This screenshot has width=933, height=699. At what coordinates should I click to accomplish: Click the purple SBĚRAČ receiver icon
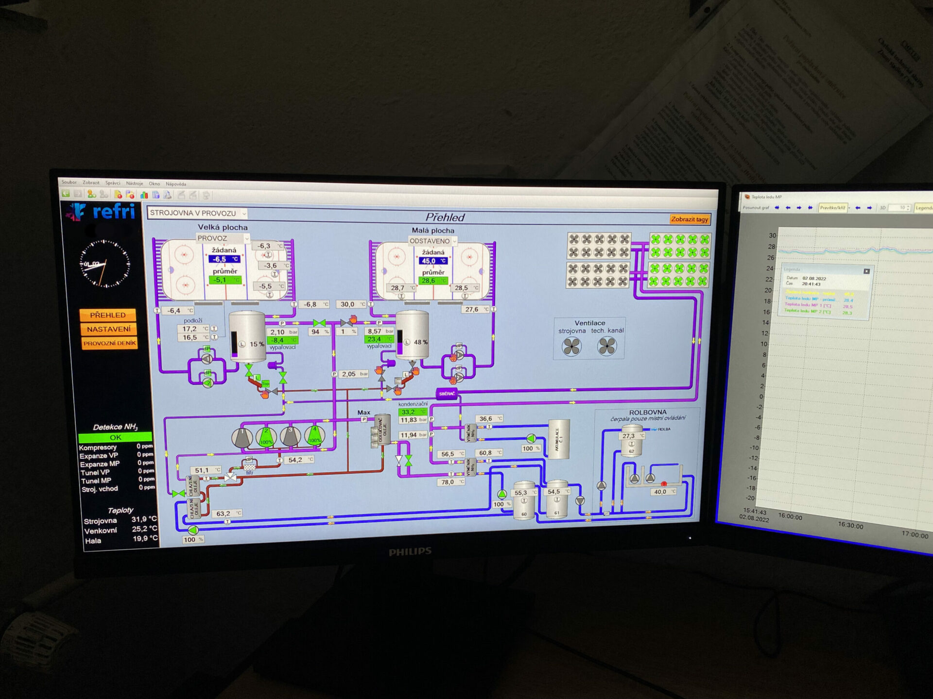pos(447,394)
